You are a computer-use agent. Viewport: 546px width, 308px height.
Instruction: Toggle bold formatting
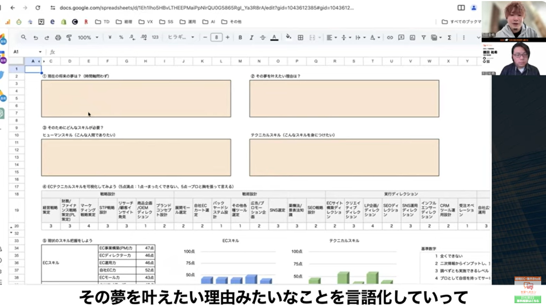(240, 37)
